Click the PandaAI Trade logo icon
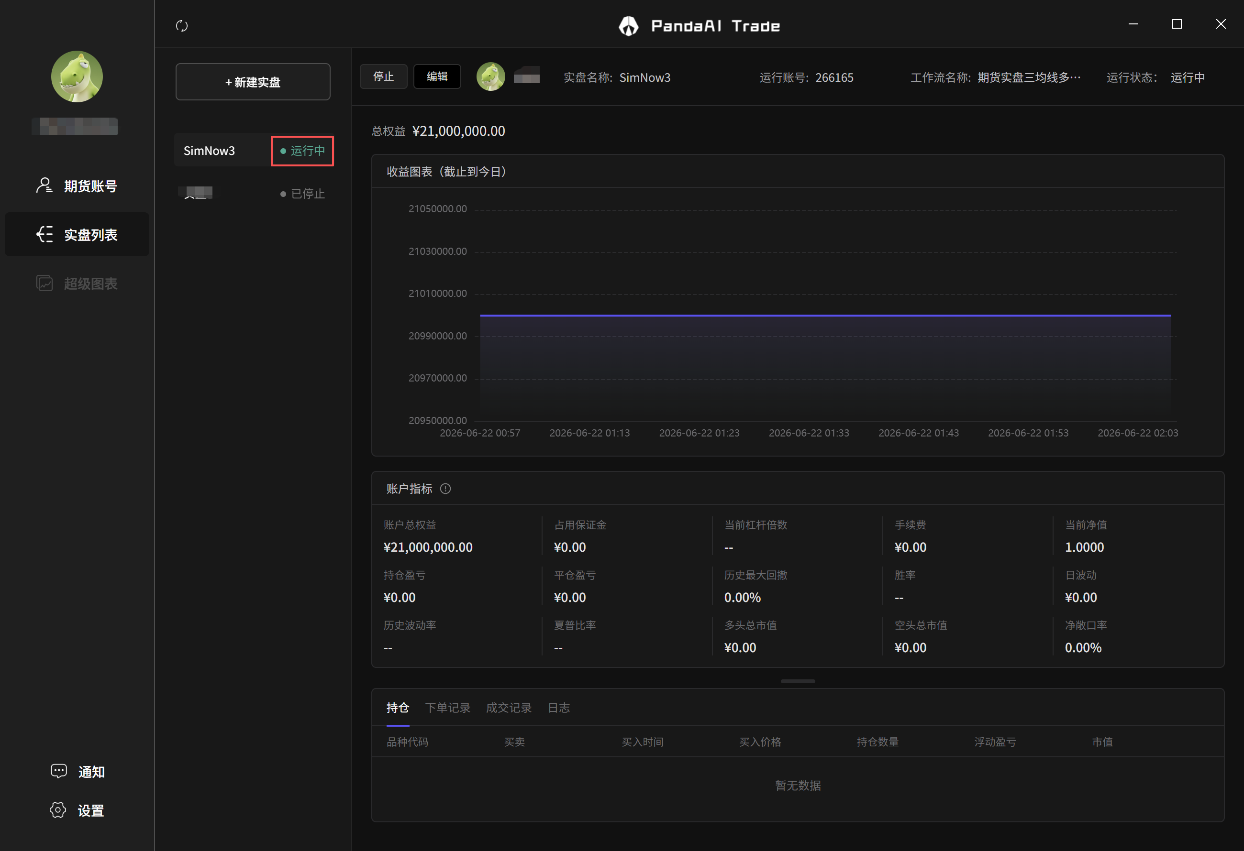Viewport: 1244px width, 851px height. (x=628, y=26)
